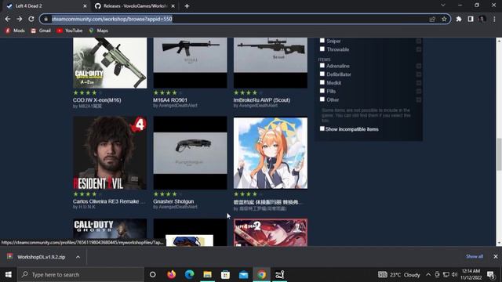Open Chrome side panel icon
The width and height of the screenshot is (502, 282).
pyautogui.click(x=471, y=19)
